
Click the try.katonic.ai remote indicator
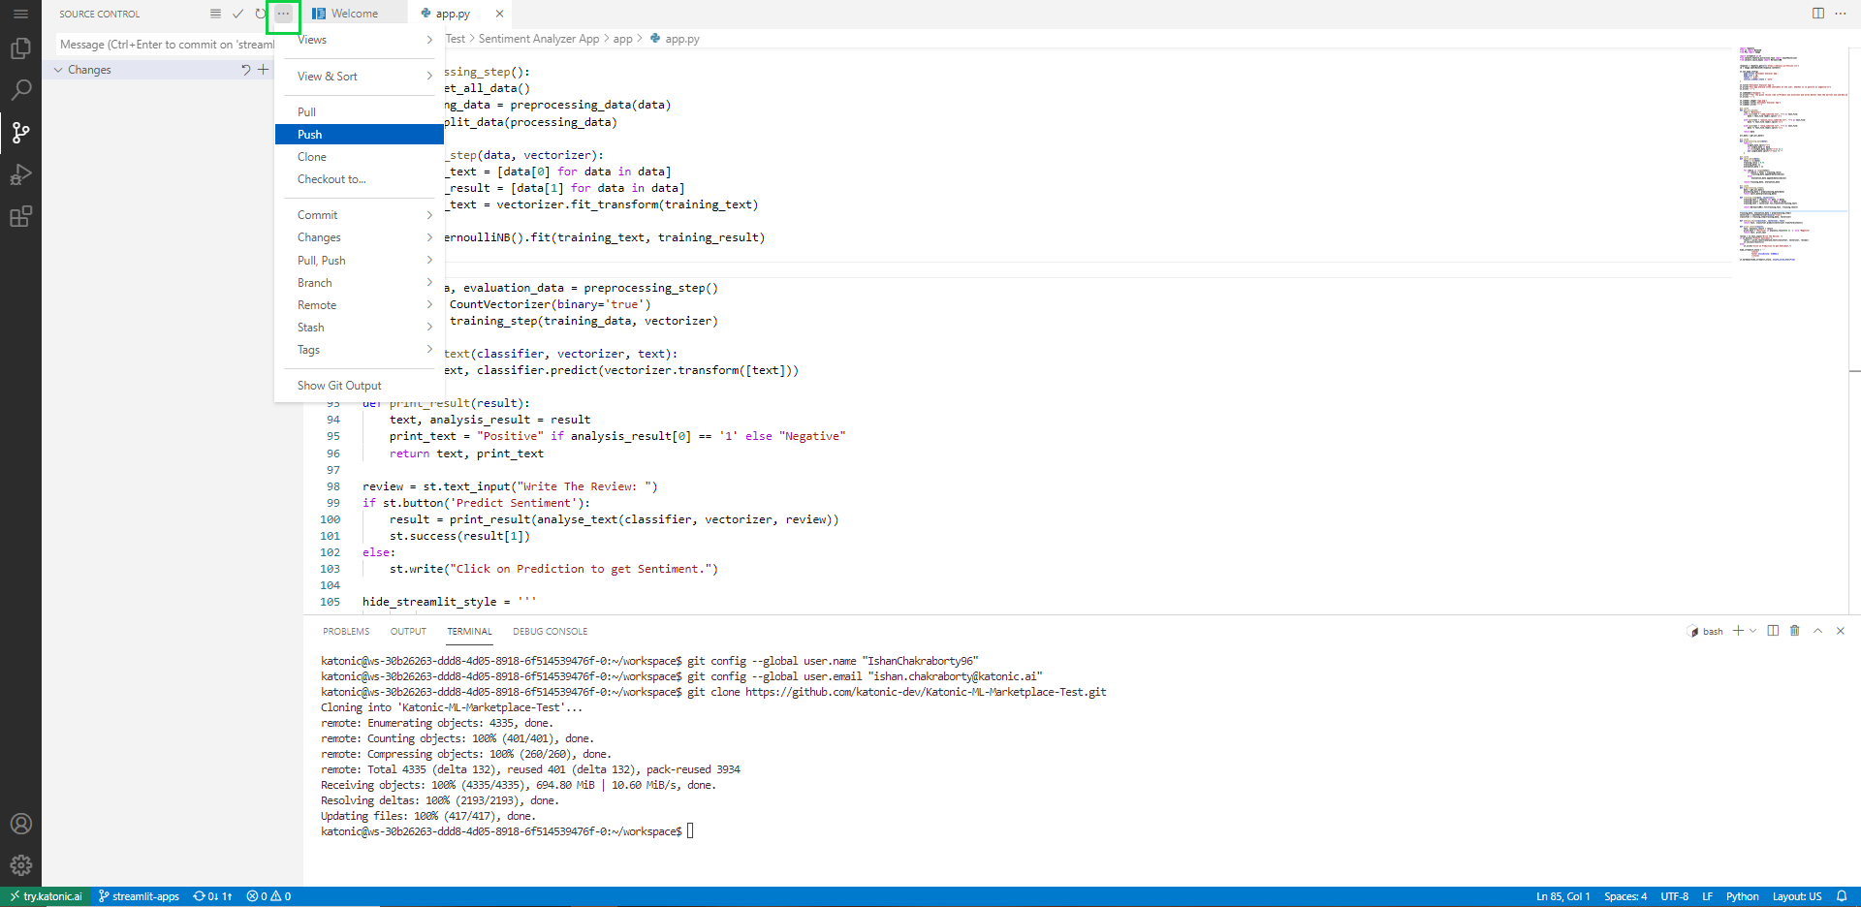46,896
